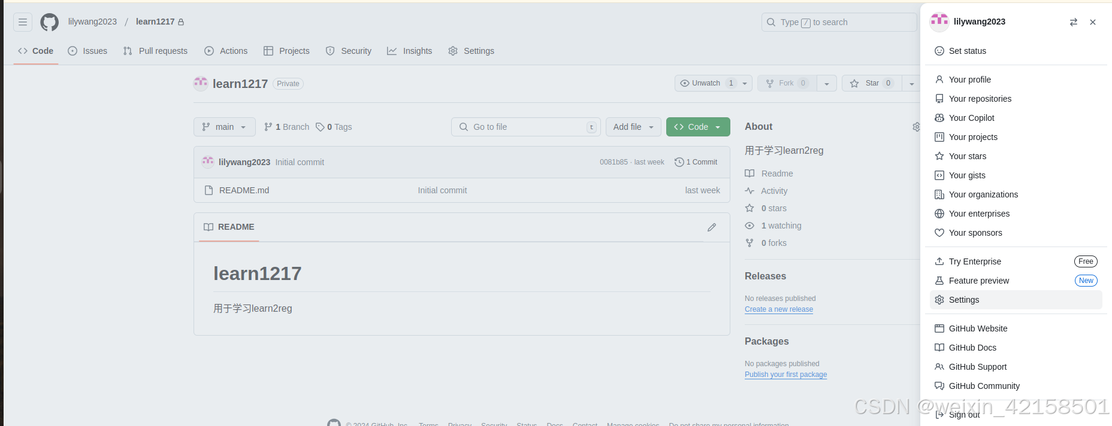Click commit hash 0081b85
The image size is (1112, 426).
click(x=614, y=162)
